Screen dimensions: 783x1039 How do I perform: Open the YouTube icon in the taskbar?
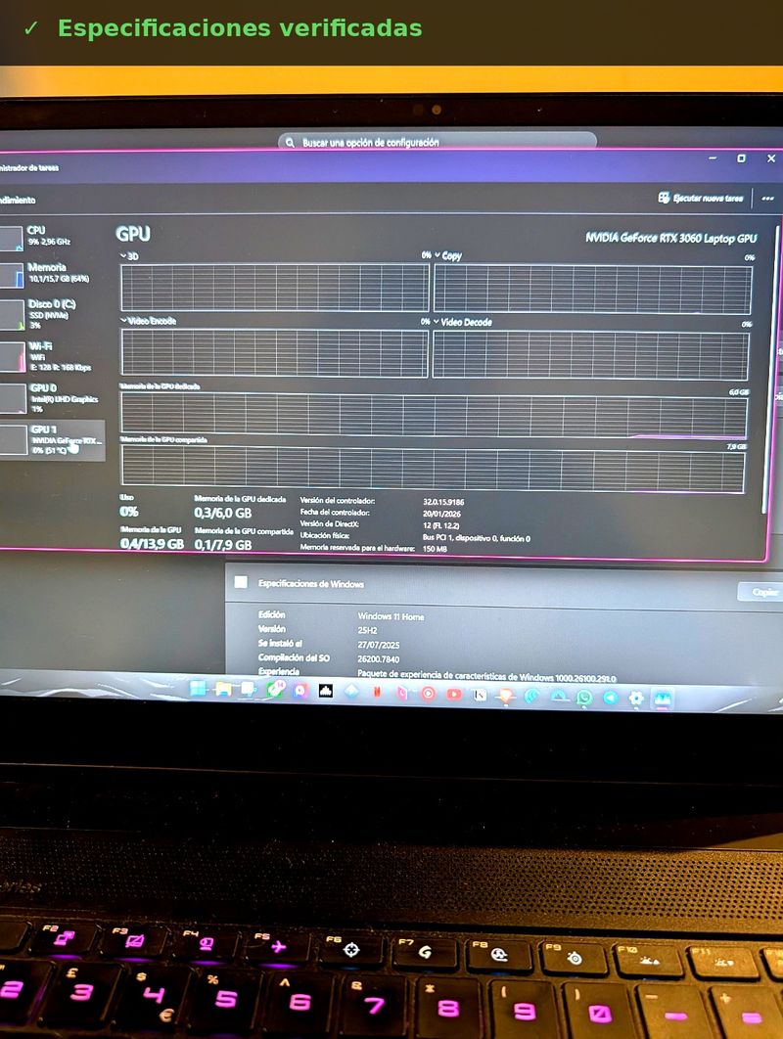pyautogui.click(x=454, y=694)
